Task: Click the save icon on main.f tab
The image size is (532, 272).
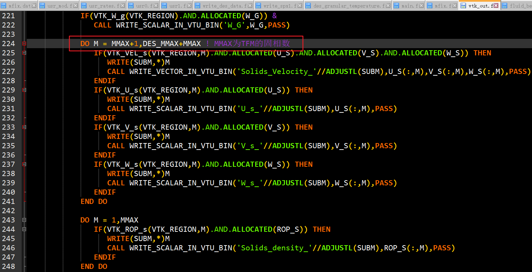Action: tap(396, 6)
